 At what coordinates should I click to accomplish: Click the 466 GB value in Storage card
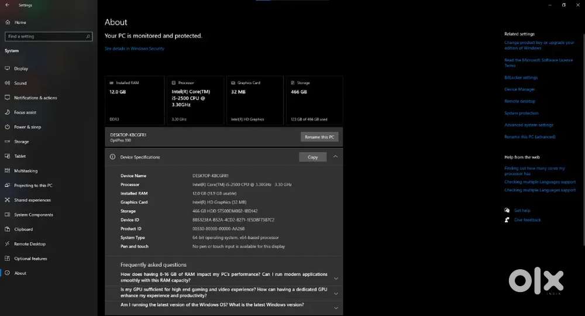pyautogui.click(x=299, y=92)
